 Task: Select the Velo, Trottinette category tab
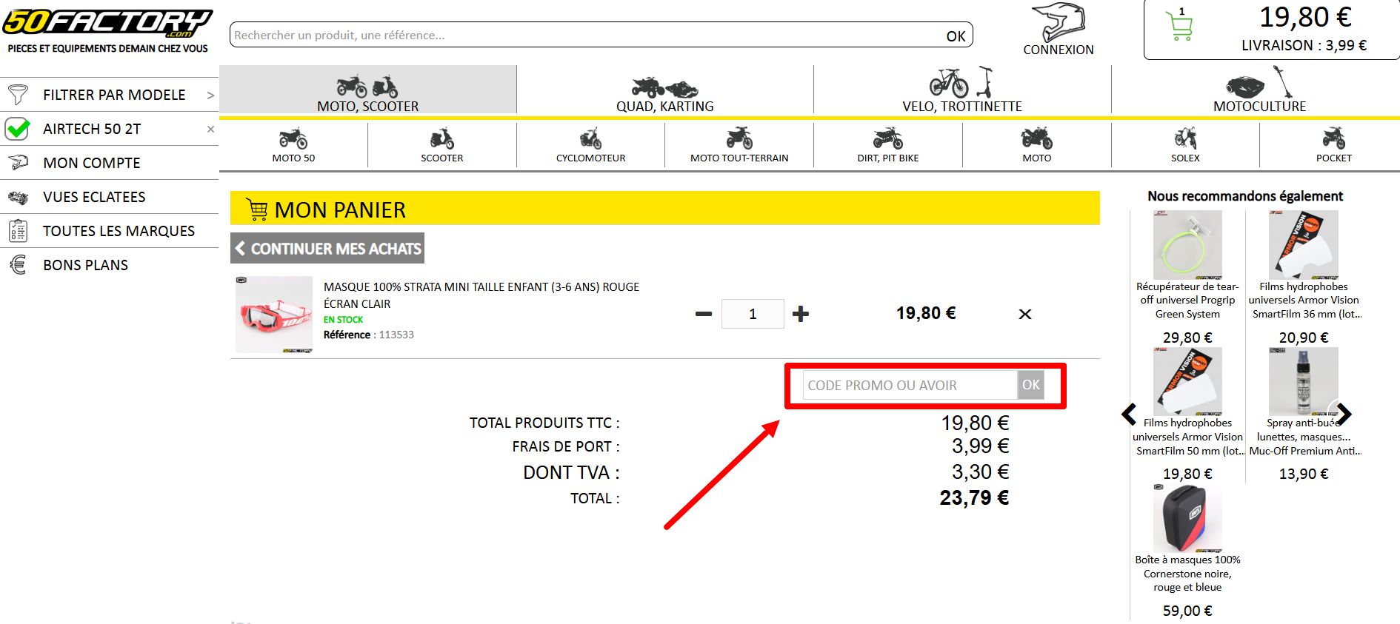(x=962, y=90)
